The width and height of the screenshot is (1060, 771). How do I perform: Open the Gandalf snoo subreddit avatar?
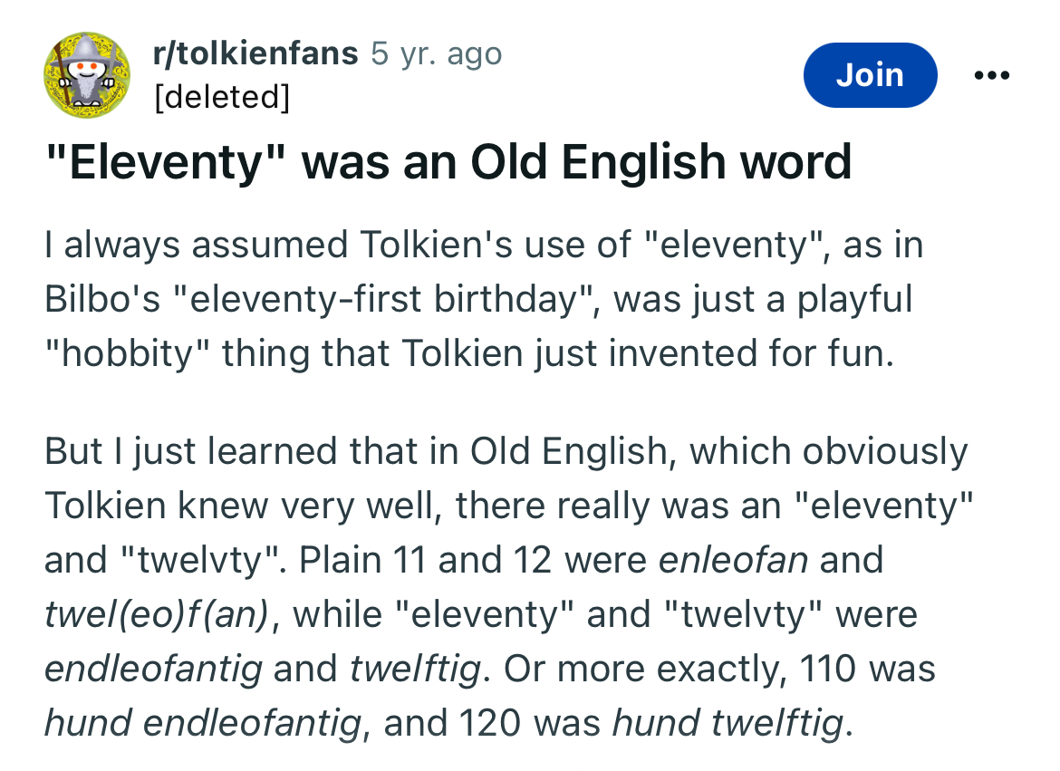click(x=87, y=75)
